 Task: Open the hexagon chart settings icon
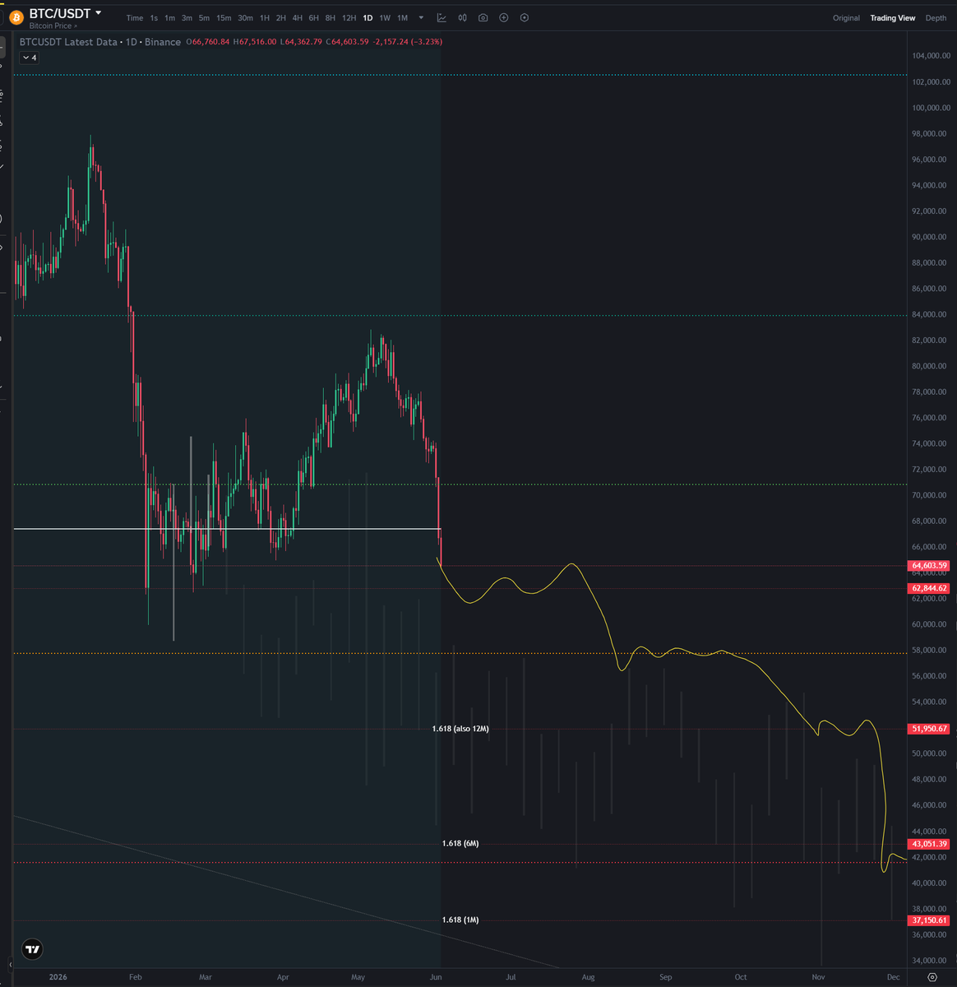coord(525,17)
